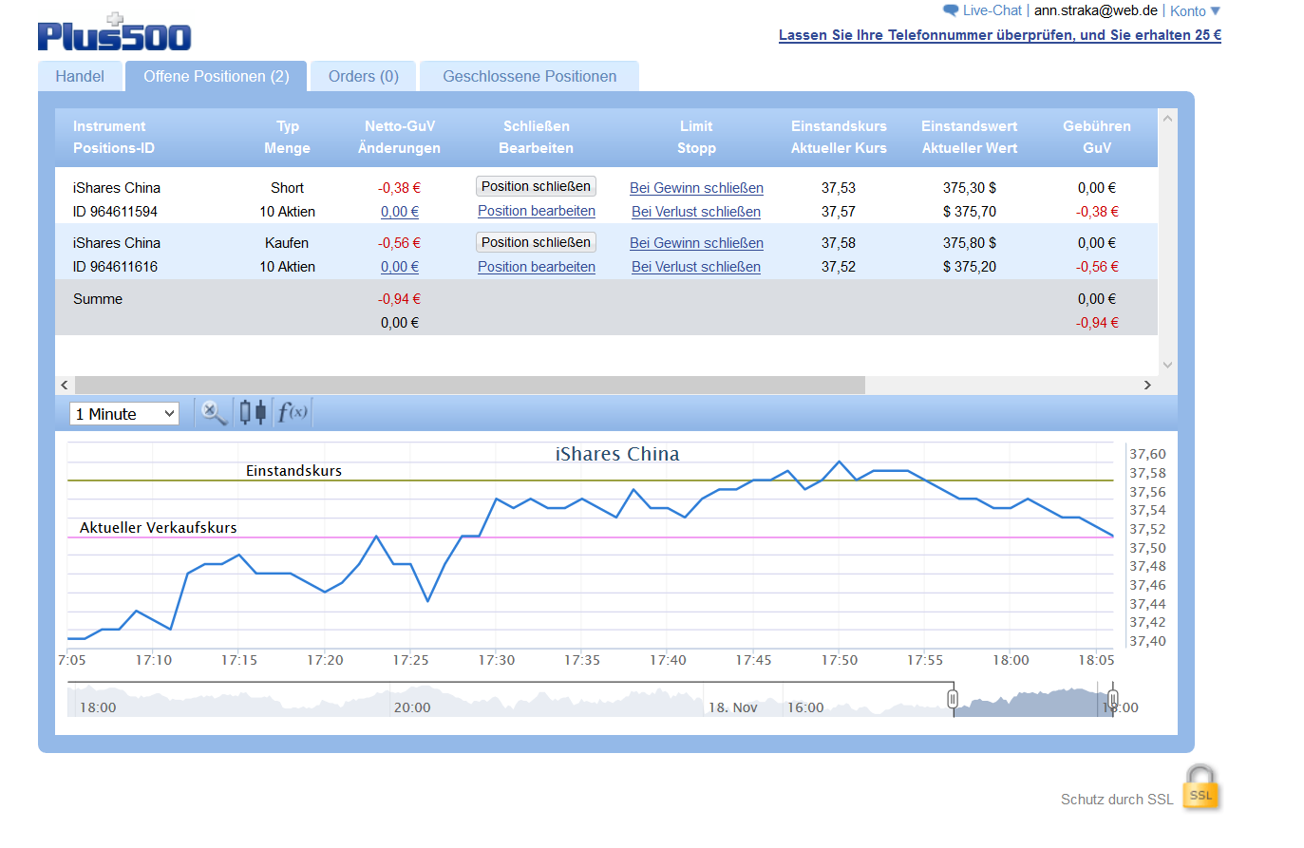Click the Instrument column header

click(109, 126)
